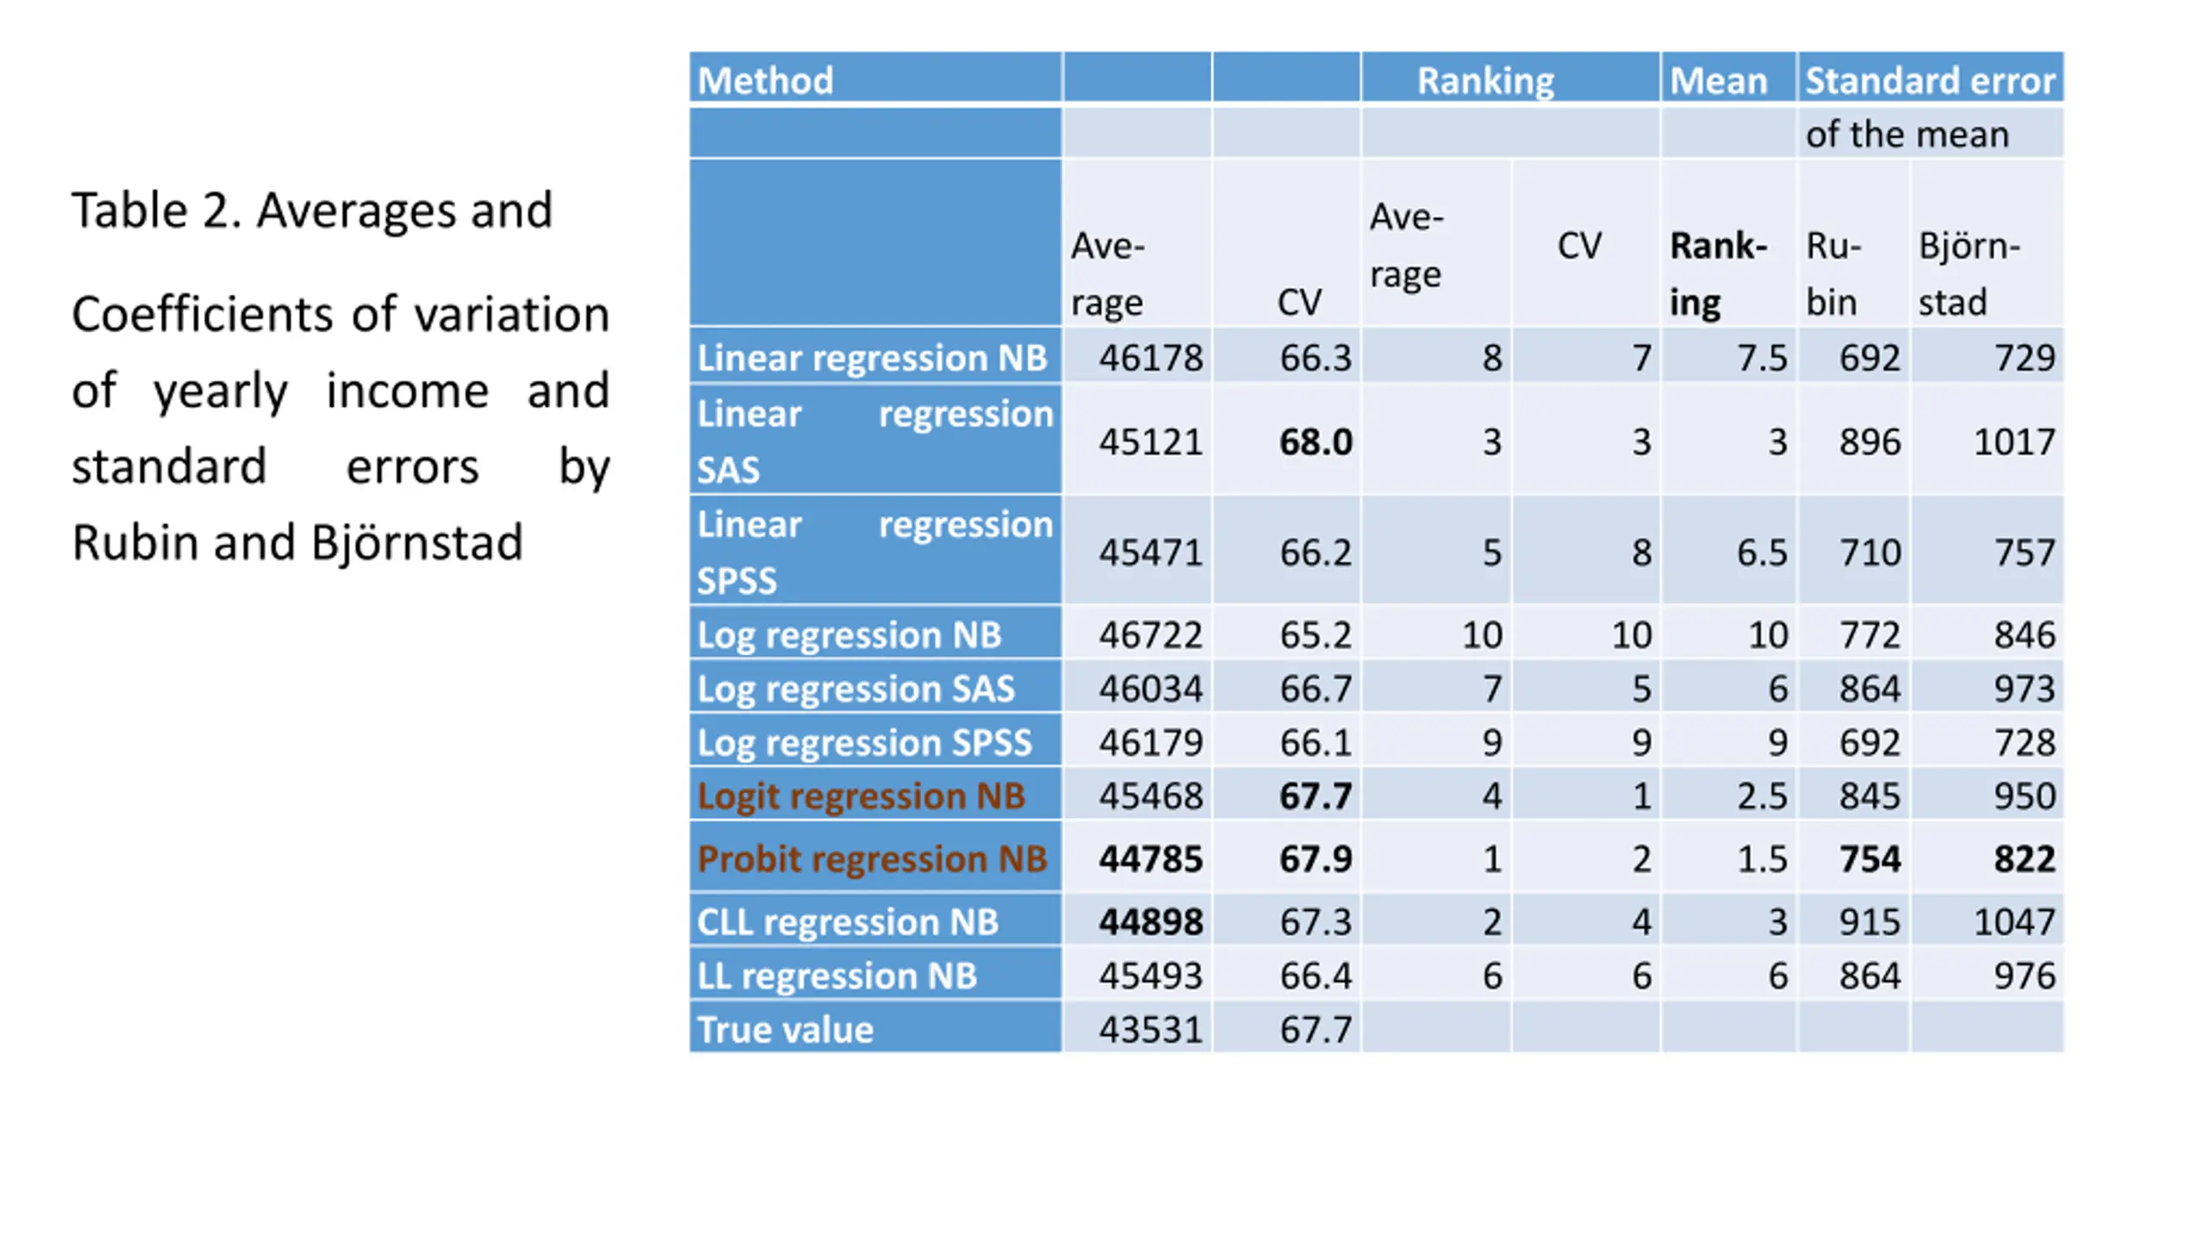Click the 'Log regression NB' row label
Viewport: 2207px width, 1241px height.
click(874, 633)
